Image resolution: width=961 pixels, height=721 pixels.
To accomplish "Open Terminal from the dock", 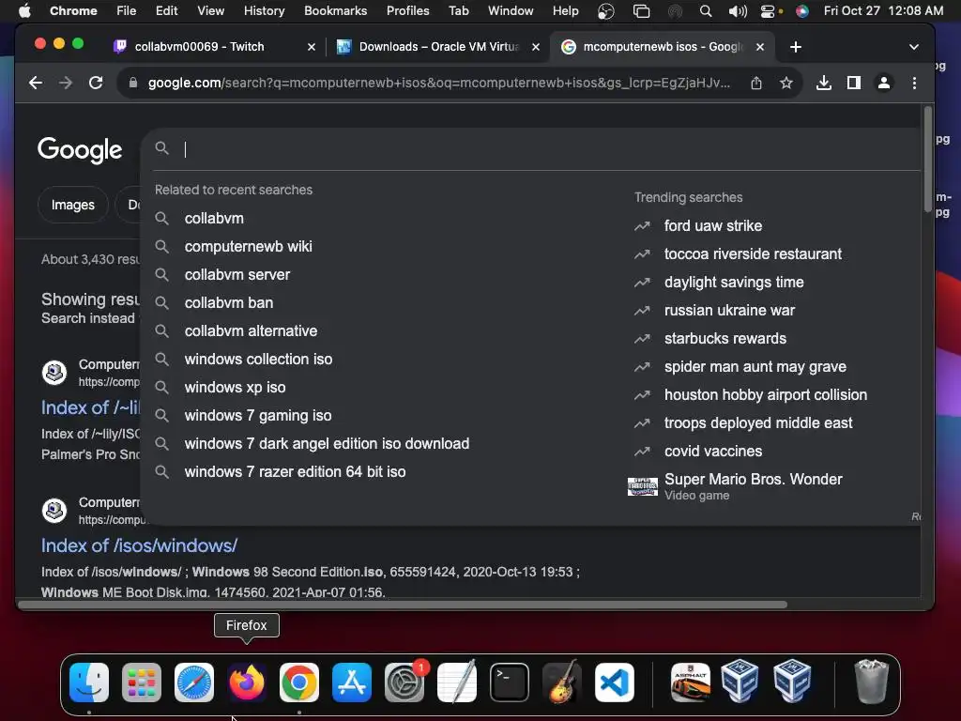I will tap(510, 683).
